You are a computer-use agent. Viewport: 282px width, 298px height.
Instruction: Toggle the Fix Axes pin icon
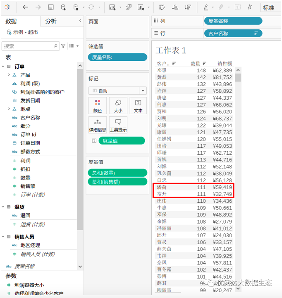249,7
